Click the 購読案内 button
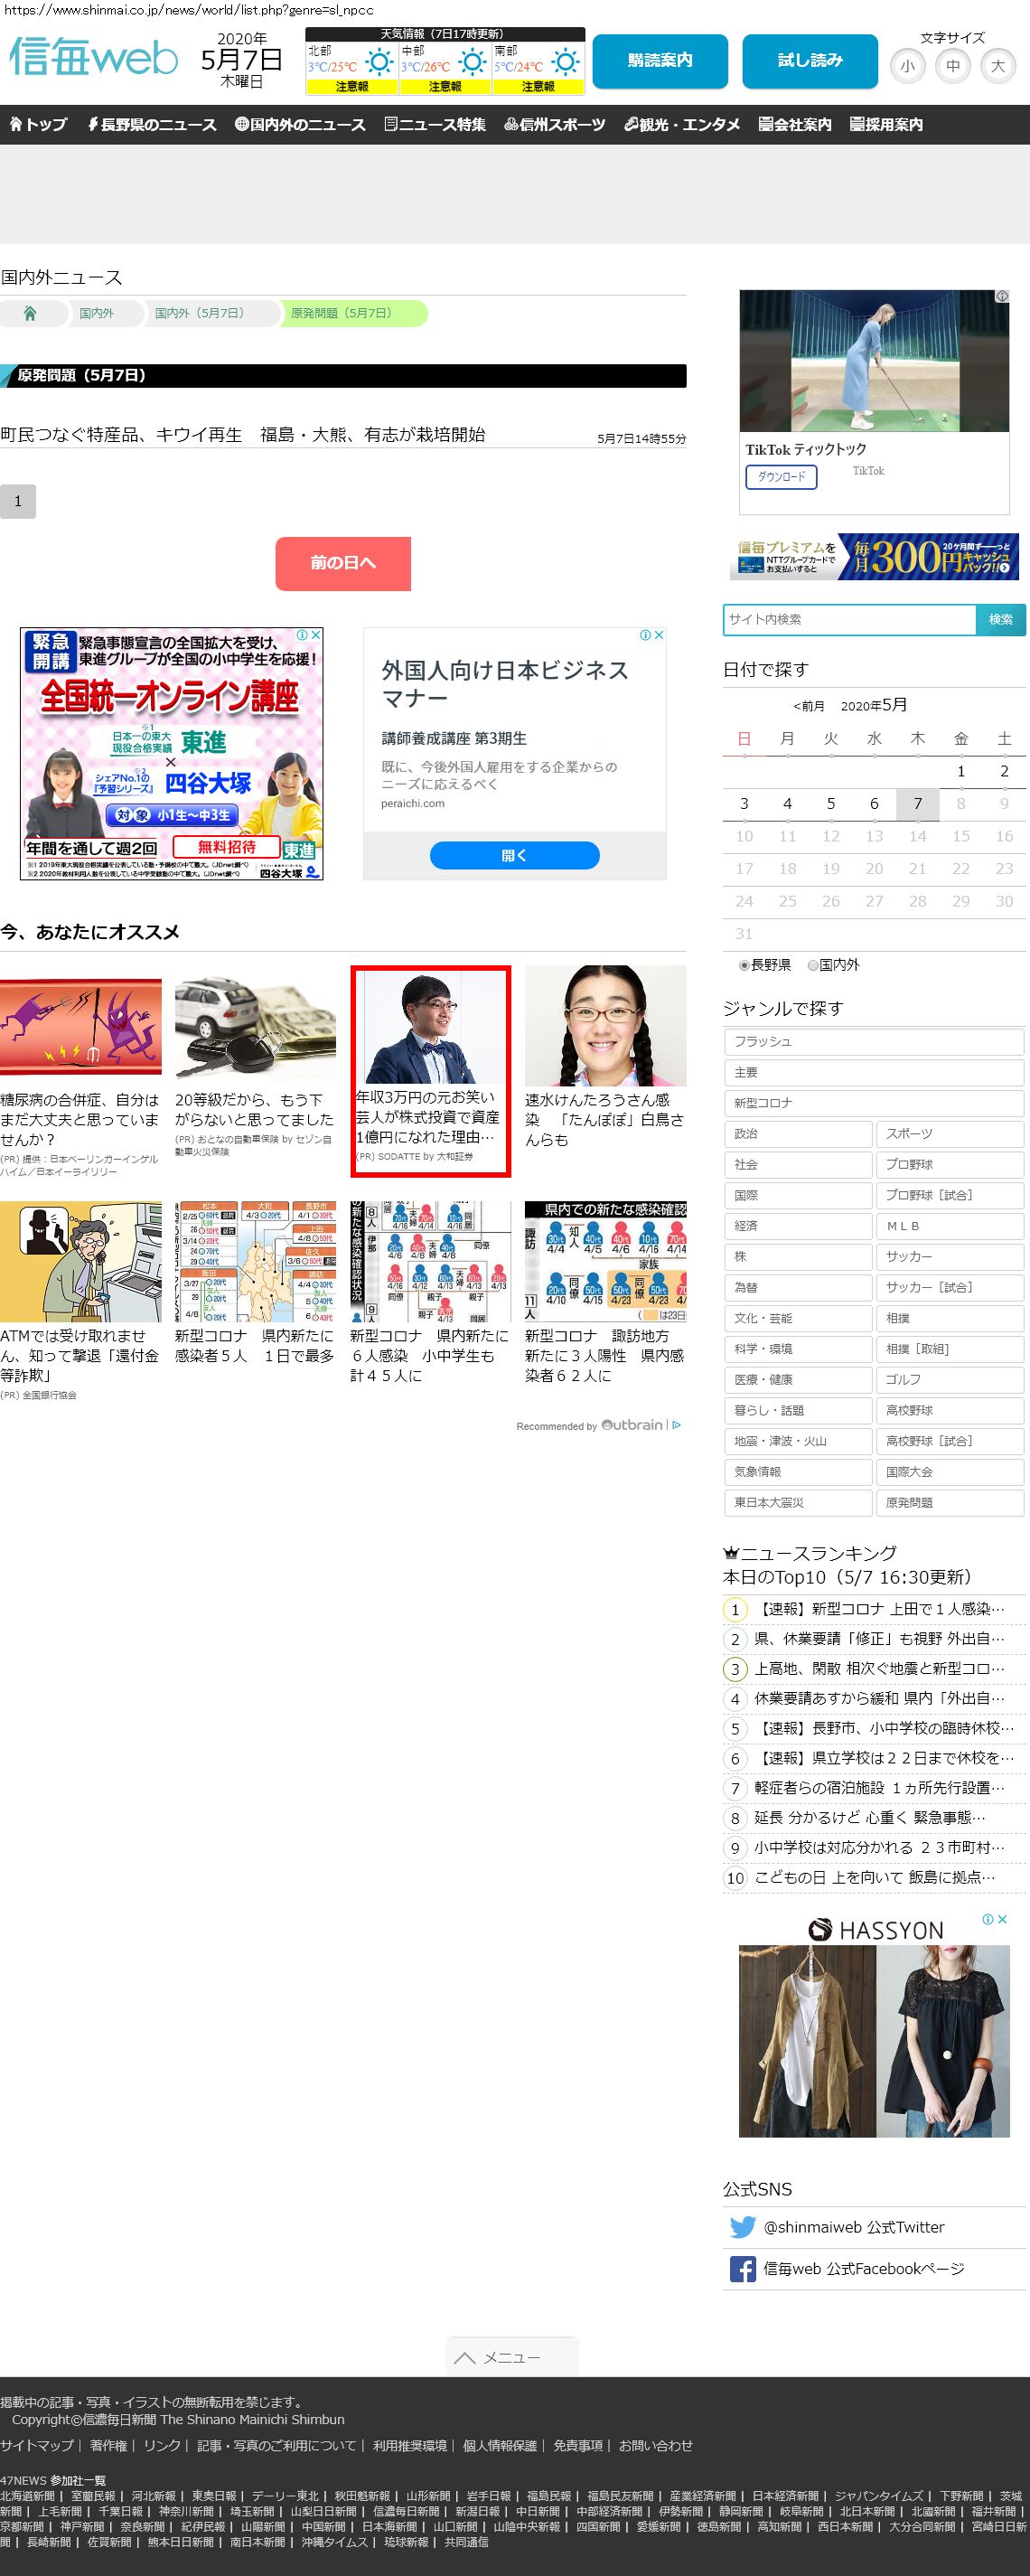The image size is (1030, 2576). pos(660,61)
